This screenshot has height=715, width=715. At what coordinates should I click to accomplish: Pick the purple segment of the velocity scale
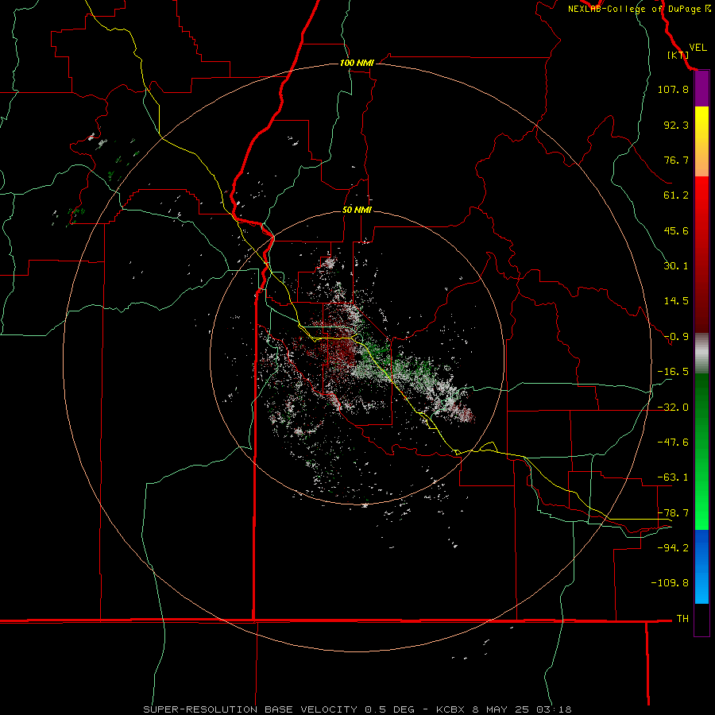701,89
